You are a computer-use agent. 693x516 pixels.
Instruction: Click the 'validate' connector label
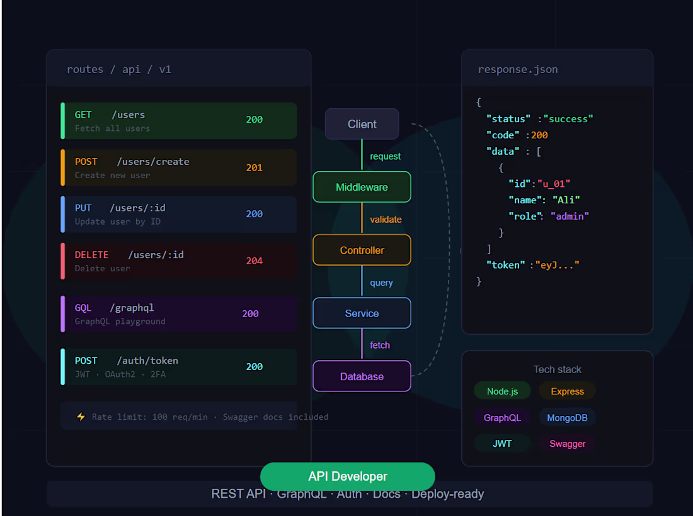coord(386,220)
